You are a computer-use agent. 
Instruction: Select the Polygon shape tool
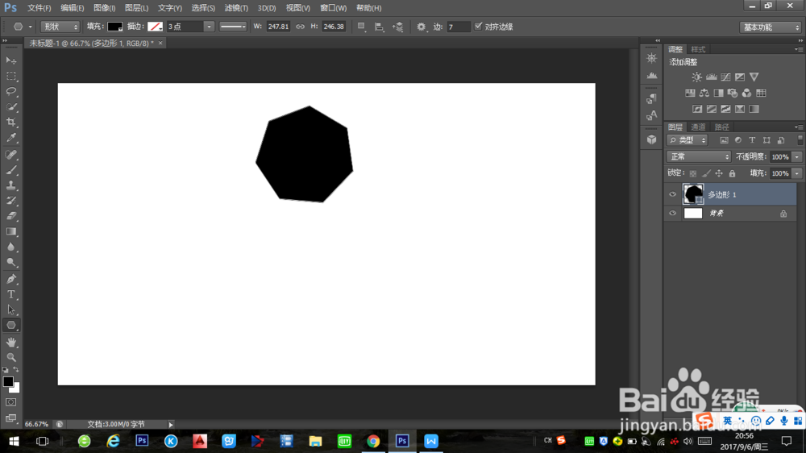10,326
